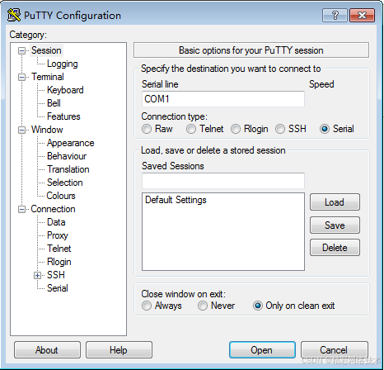Open the Appearance category
The height and width of the screenshot is (370, 384).
[71, 143]
